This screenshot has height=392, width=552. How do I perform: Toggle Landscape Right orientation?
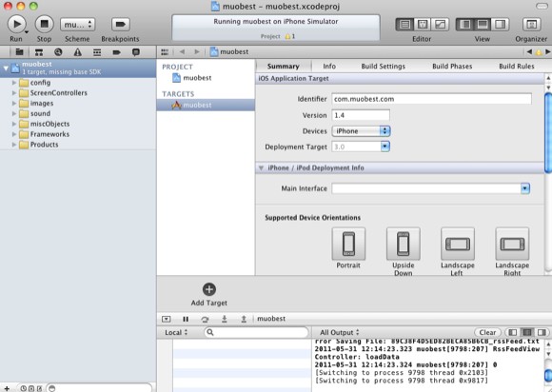pyautogui.click(x=512, y=244)
